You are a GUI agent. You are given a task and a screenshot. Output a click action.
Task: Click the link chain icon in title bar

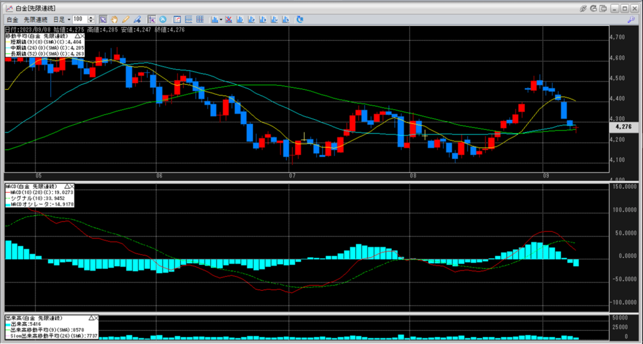click(583, 8)
